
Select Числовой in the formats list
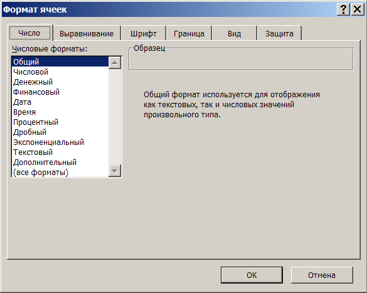pos(60,72)
